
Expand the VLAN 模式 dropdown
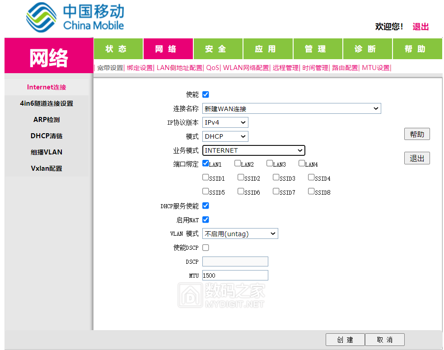tap(240, 233)
